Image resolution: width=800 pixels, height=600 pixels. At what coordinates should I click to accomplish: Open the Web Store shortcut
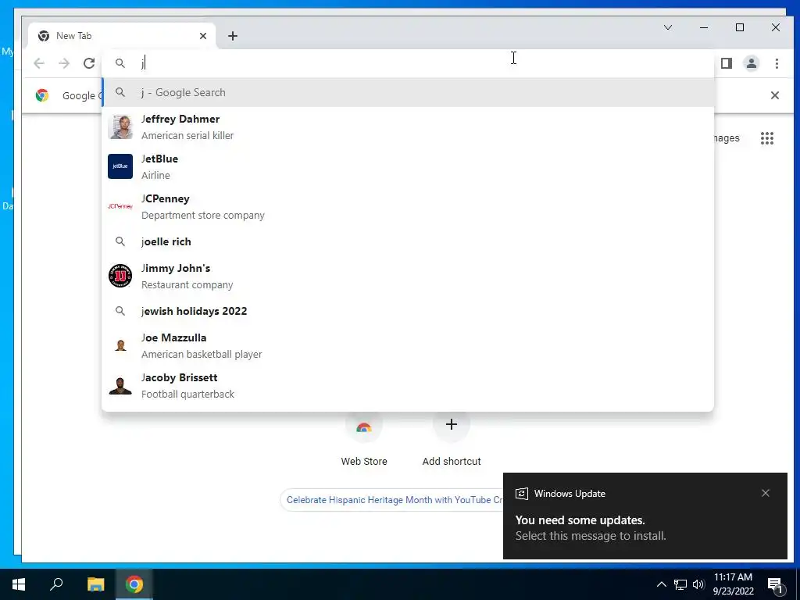click(364, 439)
